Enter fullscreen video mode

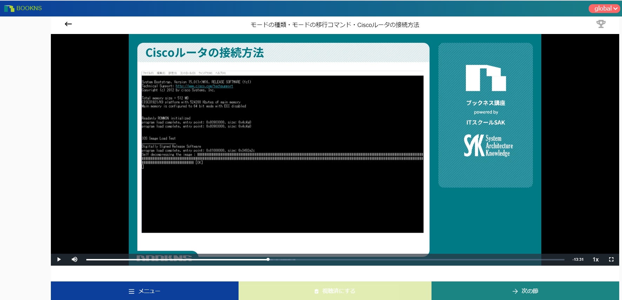pos(611,259)
